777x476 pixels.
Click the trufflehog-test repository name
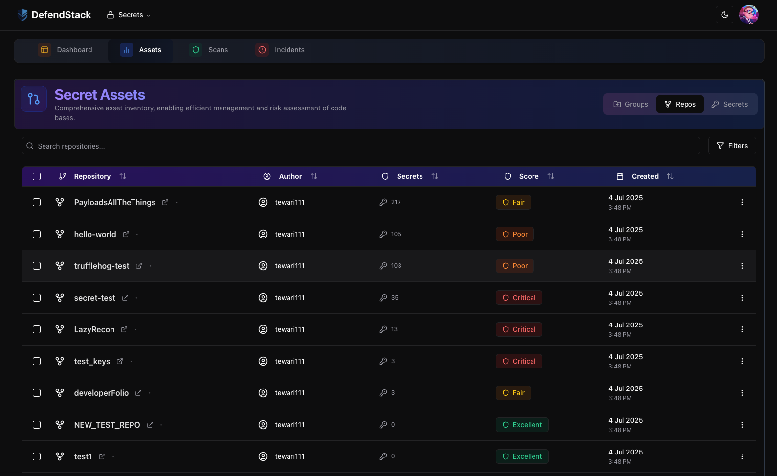[102, 266]
